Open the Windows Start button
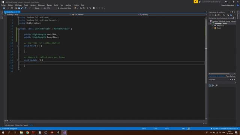Viewport: 240px width, 135px height. point(3,132)
